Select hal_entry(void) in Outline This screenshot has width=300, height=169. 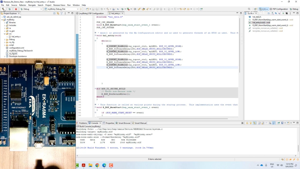pos(261,23)
